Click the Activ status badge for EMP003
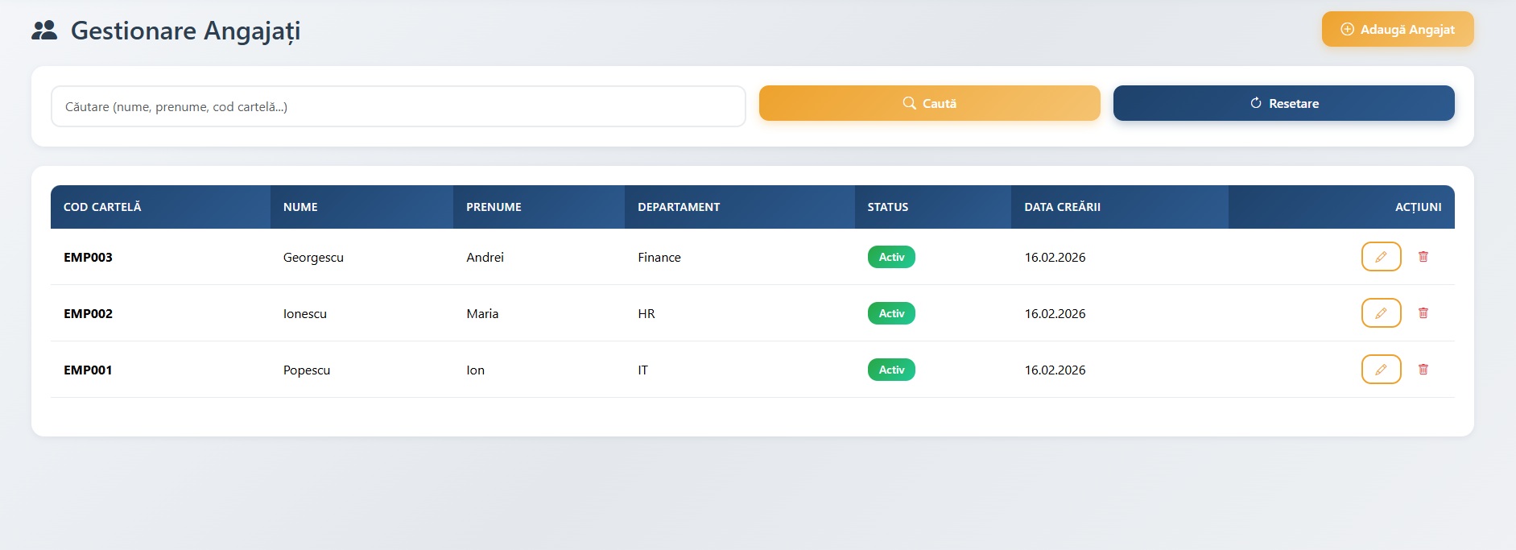The width and height of the screenshot is (1516, 550). 891,257
